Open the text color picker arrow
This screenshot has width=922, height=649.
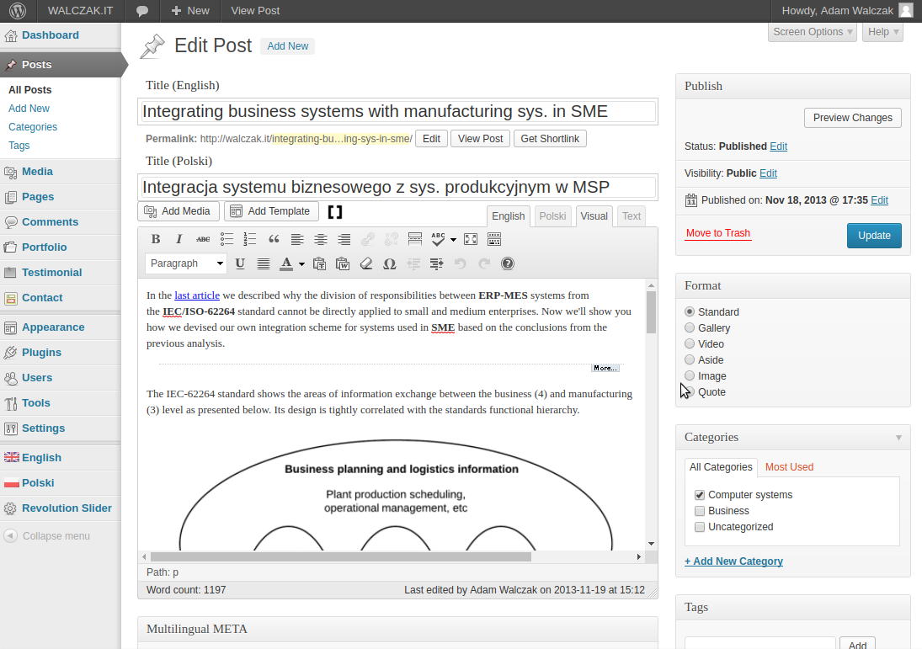pyautogui.click(x=301, y=263)
